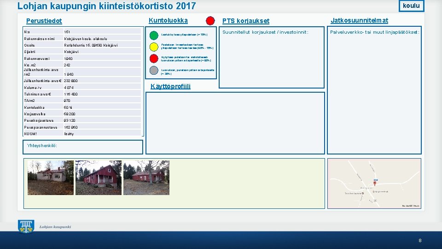Click the empty Käyttöprofiili content box
This screenshot has height=249, width=442.
[x=235, y=123]
